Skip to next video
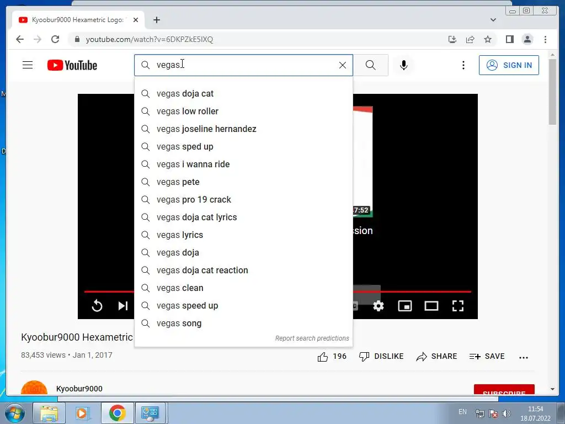 (123, 306)
